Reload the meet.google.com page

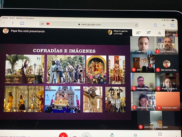point(136,25)
